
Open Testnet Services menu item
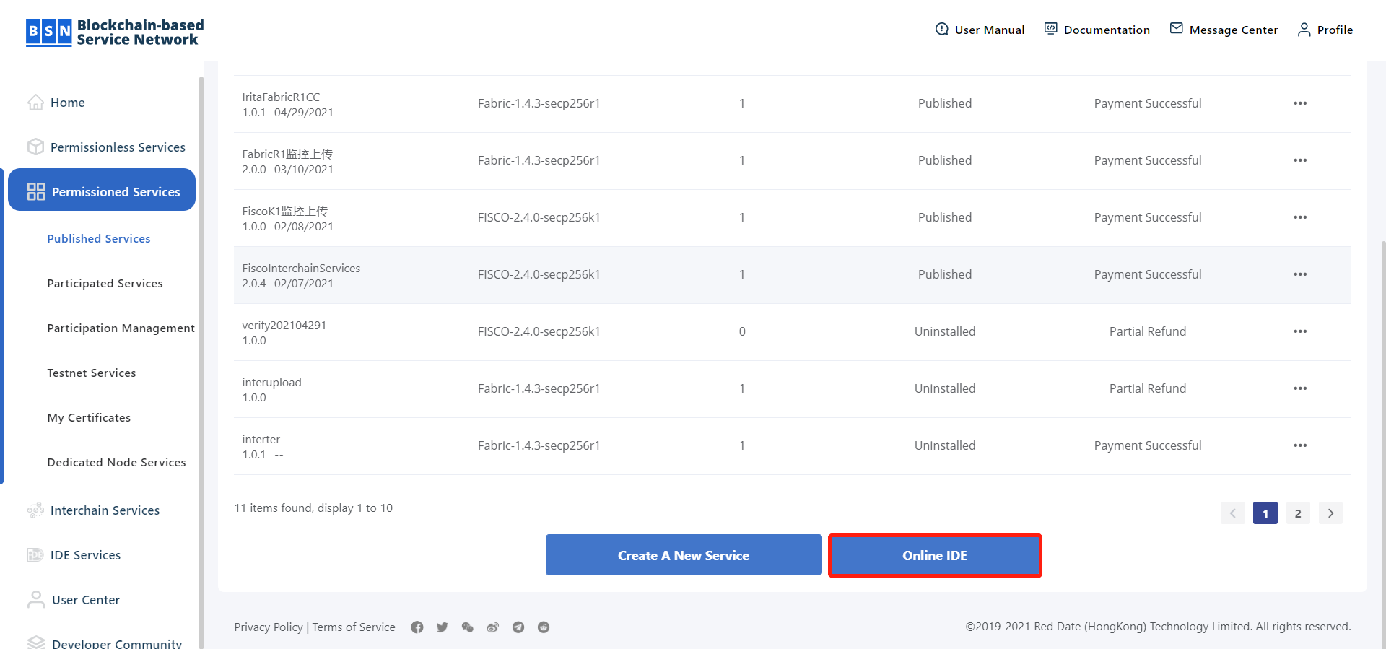(92, 373)
